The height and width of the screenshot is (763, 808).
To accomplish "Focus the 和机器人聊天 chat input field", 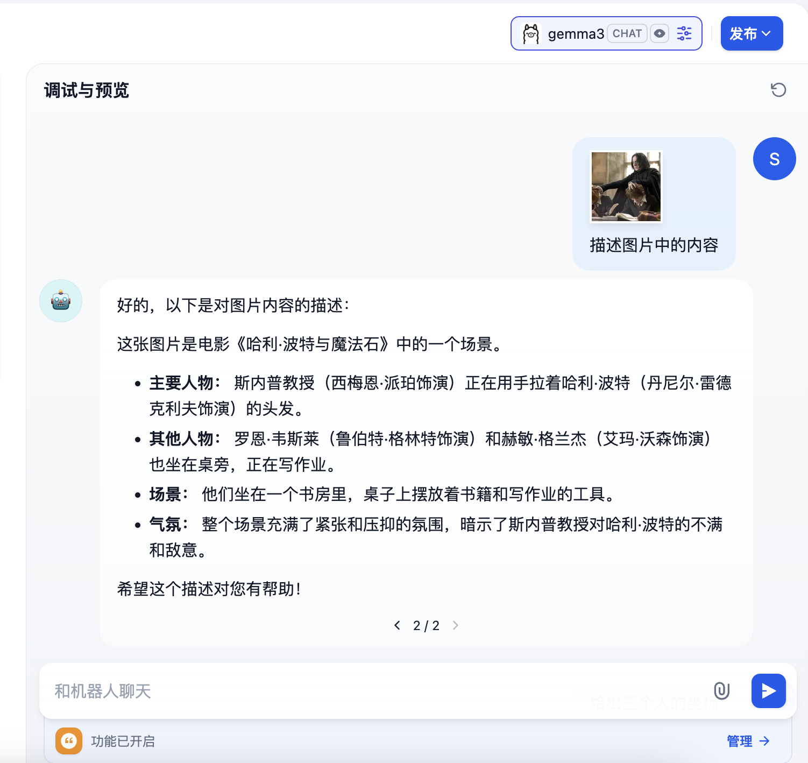I will click(x=377, y=691).
